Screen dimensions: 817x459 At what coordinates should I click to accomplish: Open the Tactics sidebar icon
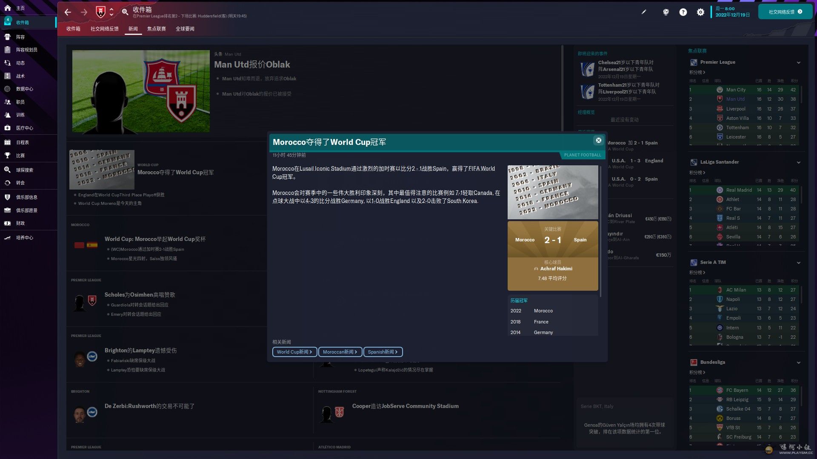click(7, 76)
